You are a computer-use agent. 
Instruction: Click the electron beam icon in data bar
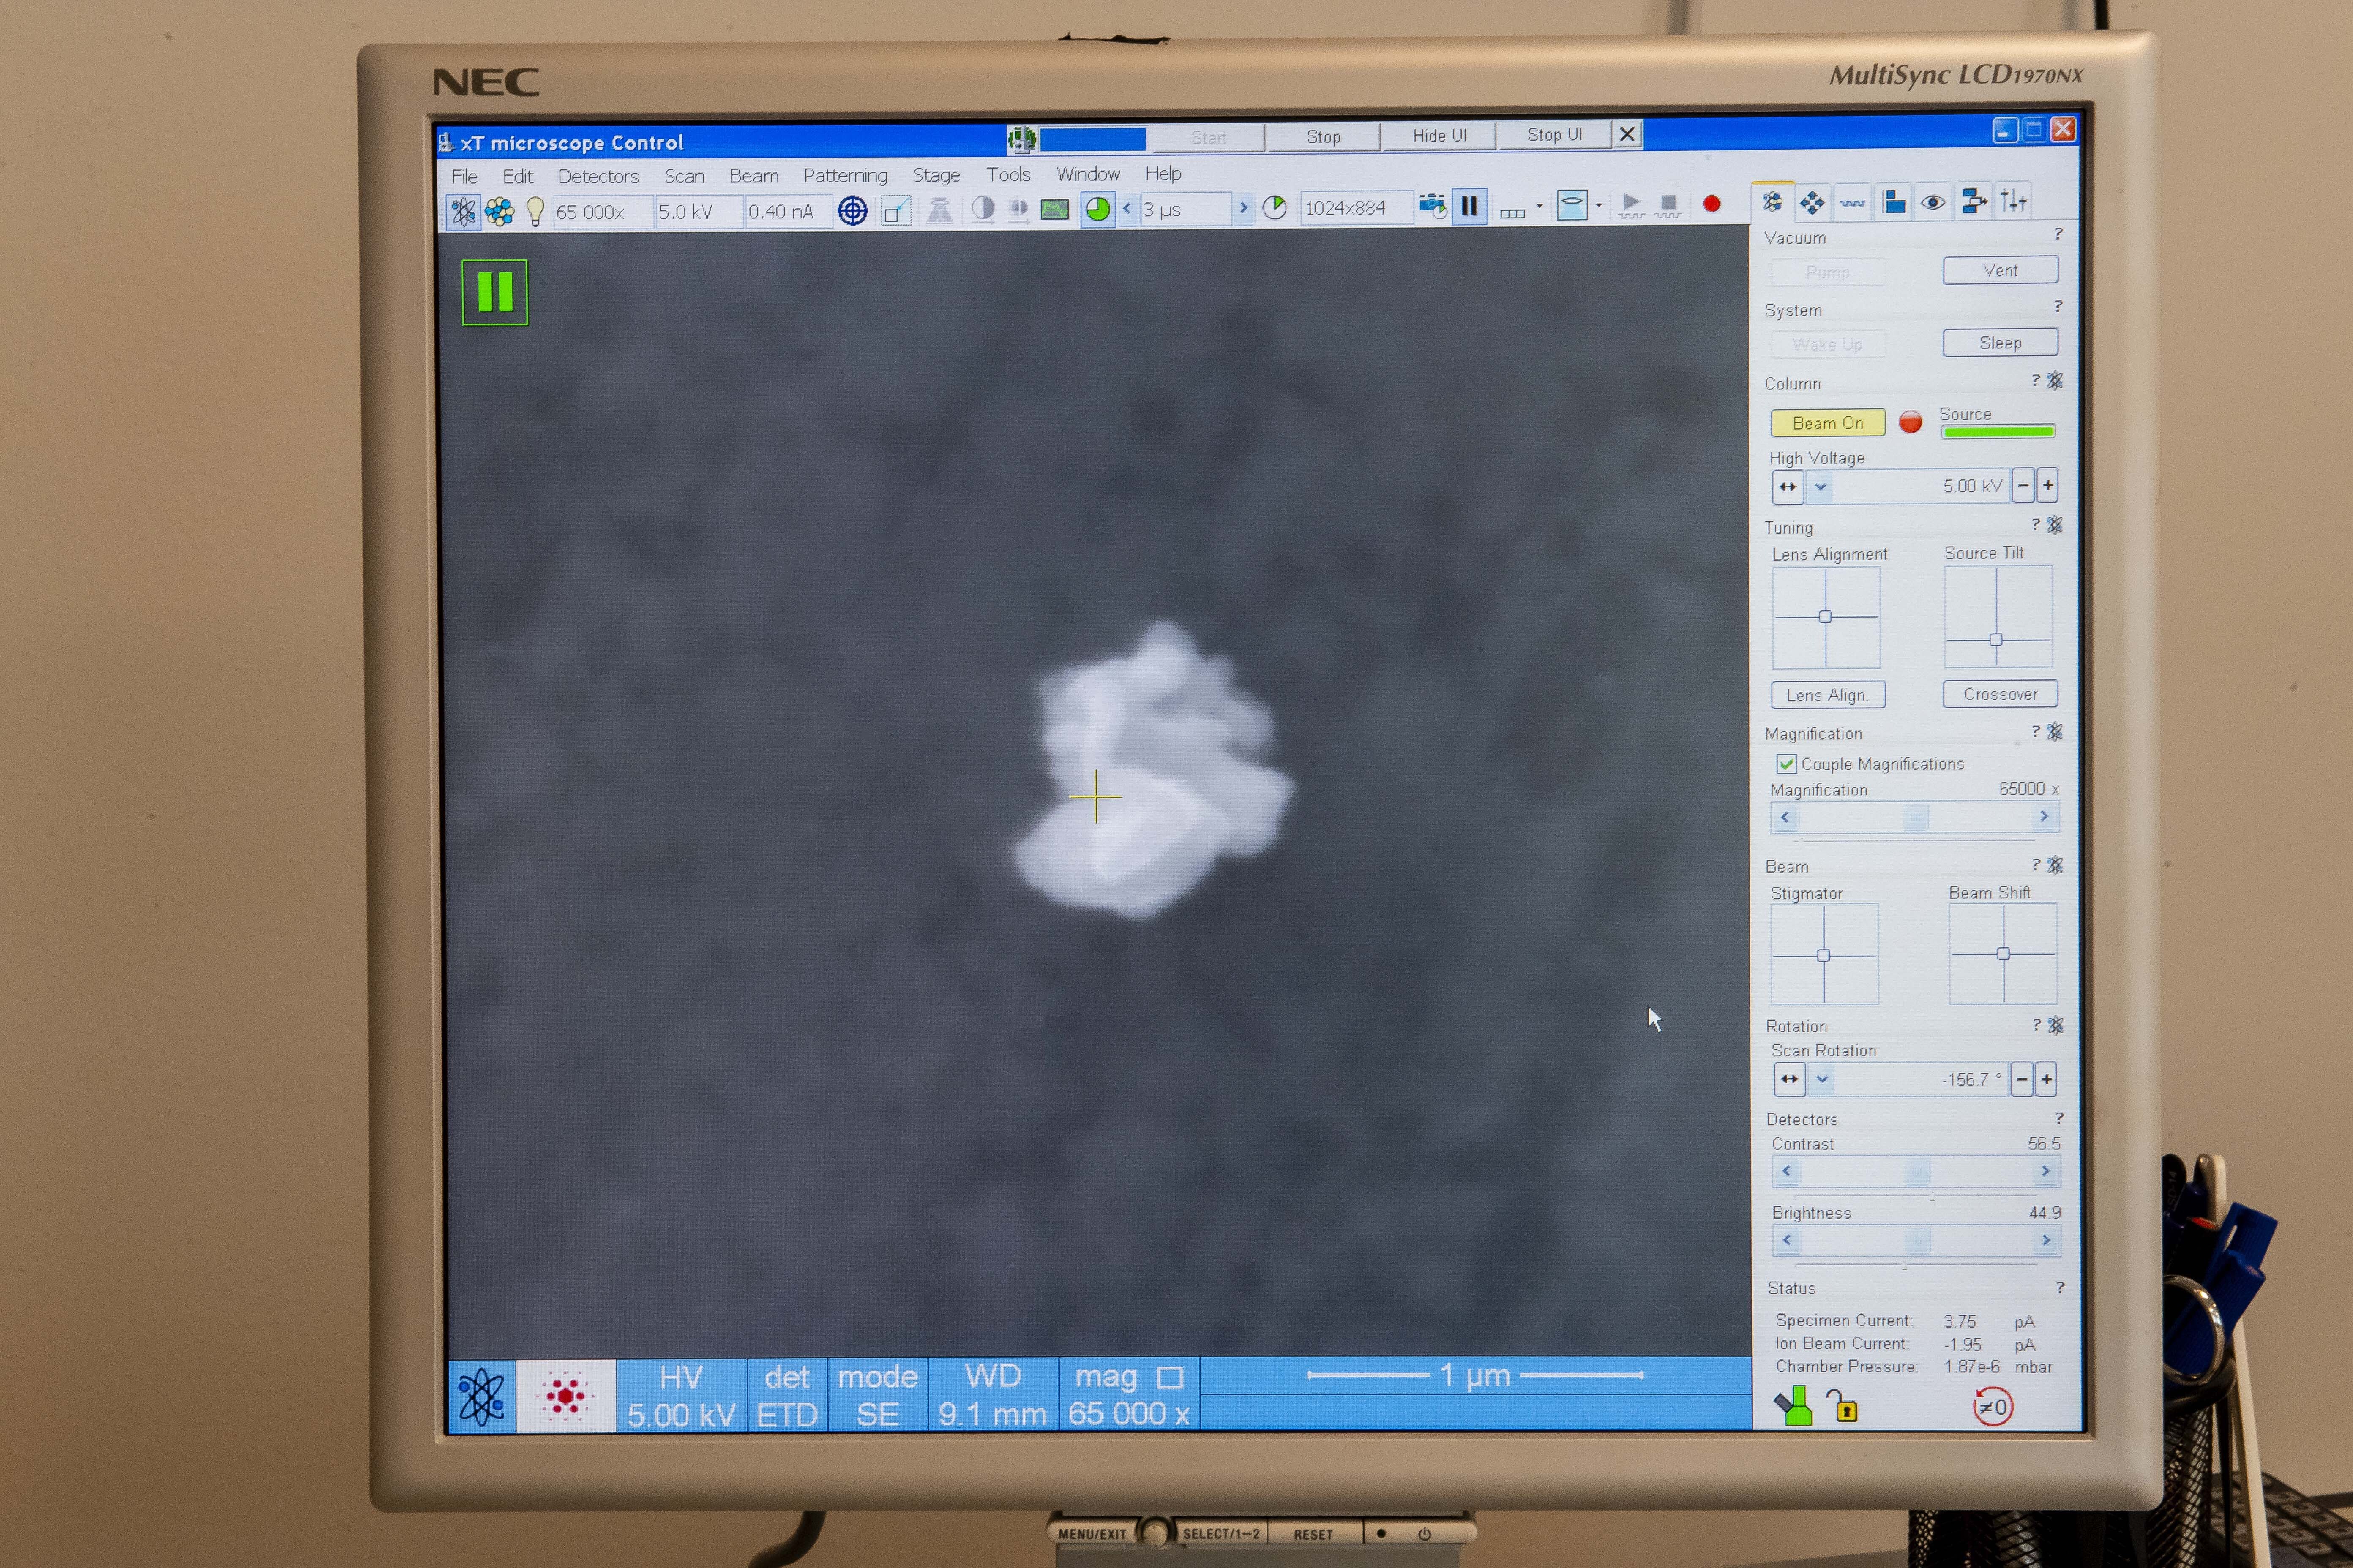point(481,1396)
